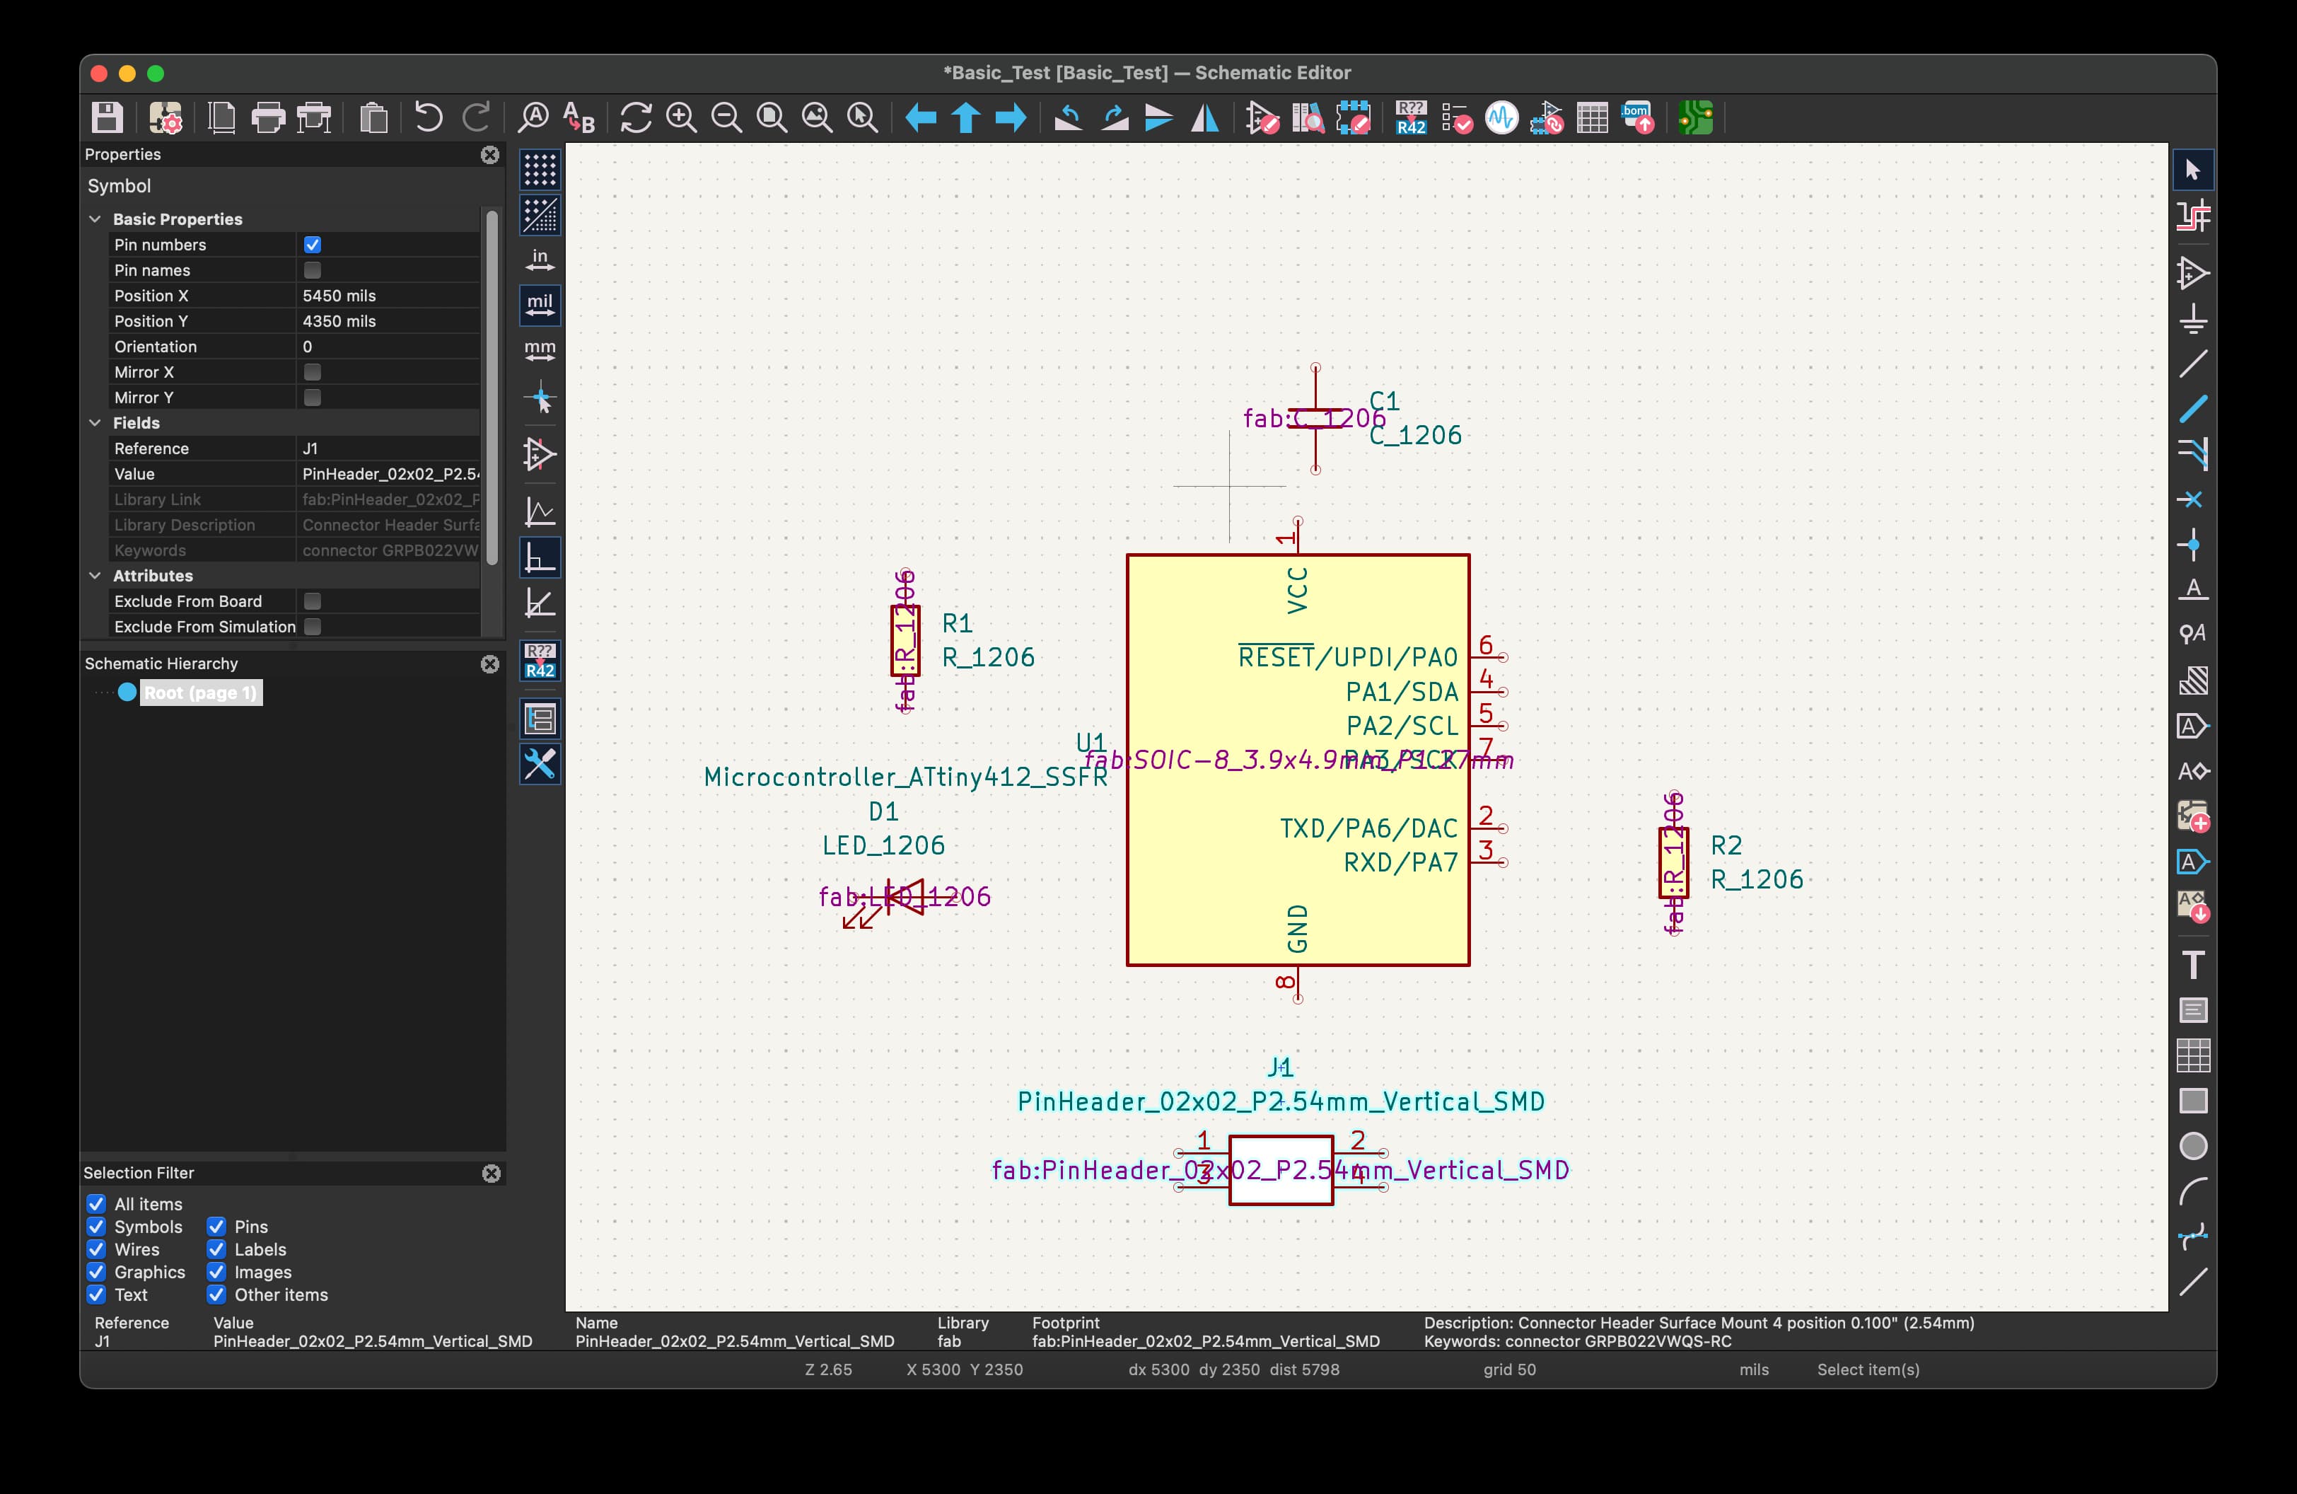Select Root (page 1) in hierarchy
This screenshot has width=2297, height=1494.
coord(199,693)
